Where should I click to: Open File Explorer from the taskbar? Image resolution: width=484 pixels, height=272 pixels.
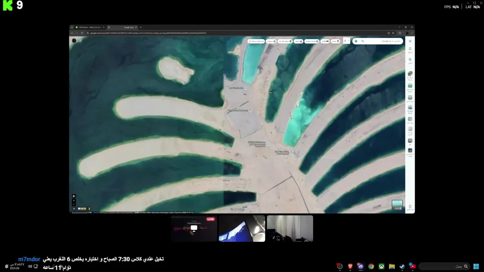pos(392,266)
